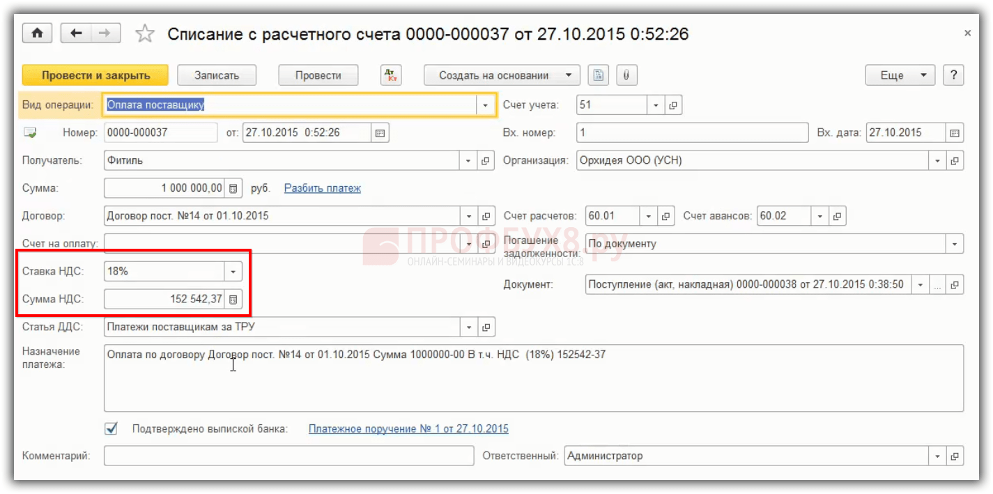Go back with the left arrow button
This screenshot has width=993, height=494.
[76, 33]
